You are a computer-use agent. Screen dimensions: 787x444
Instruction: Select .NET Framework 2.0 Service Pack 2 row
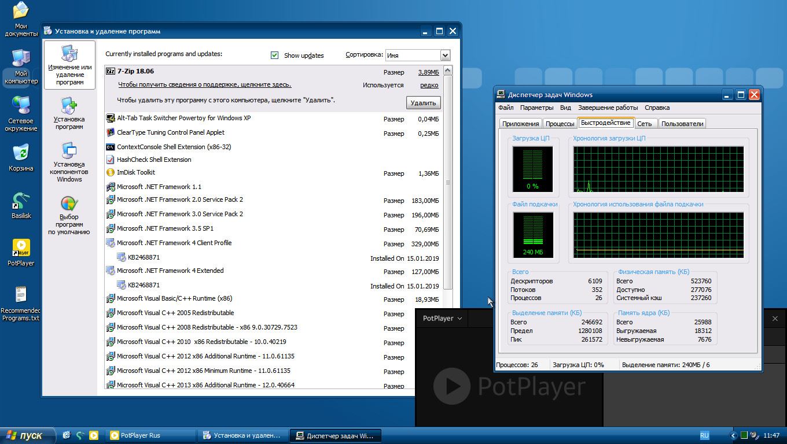pos(274,199)
